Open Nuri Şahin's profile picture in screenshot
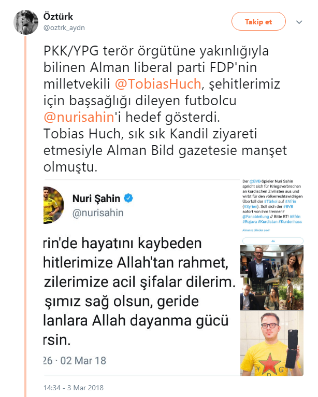 pyautogui.click(x=53, y=205)
